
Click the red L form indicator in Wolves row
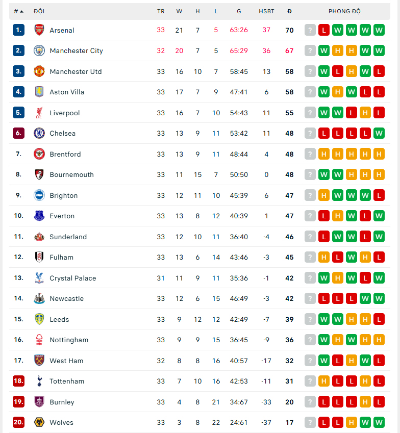[324, 422]
